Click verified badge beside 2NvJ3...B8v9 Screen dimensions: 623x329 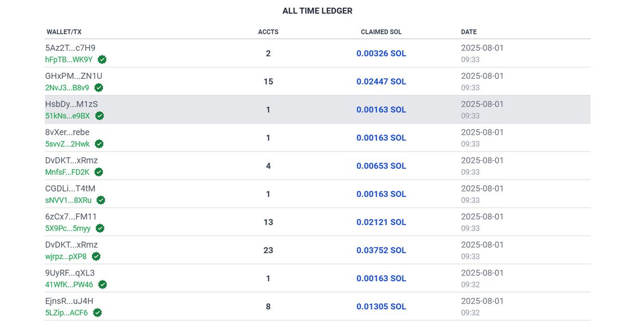[x=99, y=88]
